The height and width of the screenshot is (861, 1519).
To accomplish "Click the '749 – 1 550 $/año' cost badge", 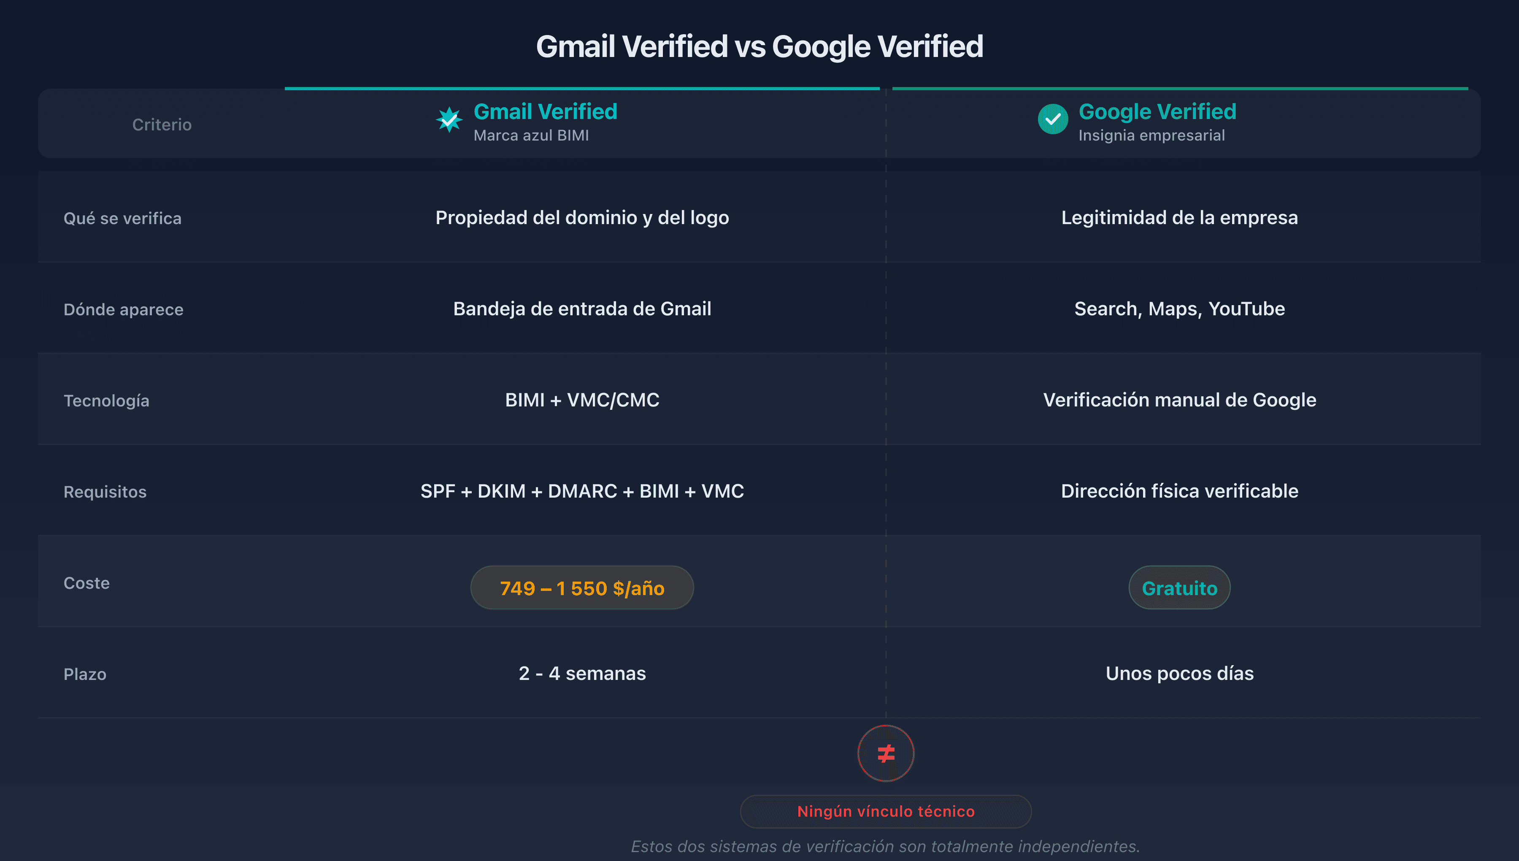I will tap(581, 588).
